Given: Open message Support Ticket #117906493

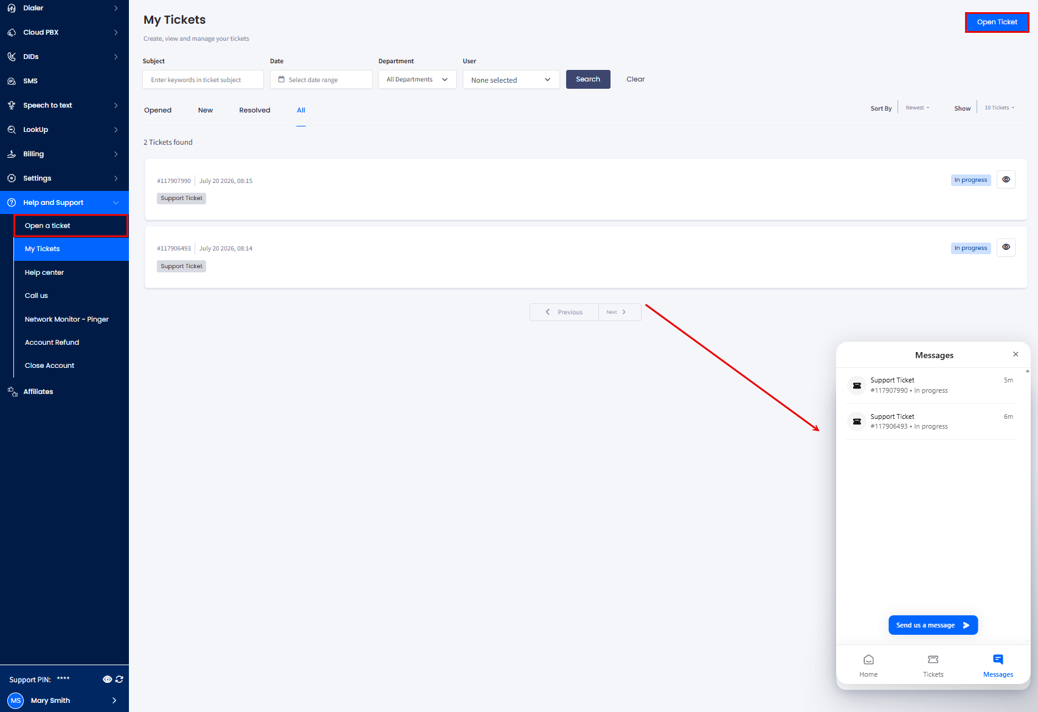Looking at the screenshot, I should [930, 421].
